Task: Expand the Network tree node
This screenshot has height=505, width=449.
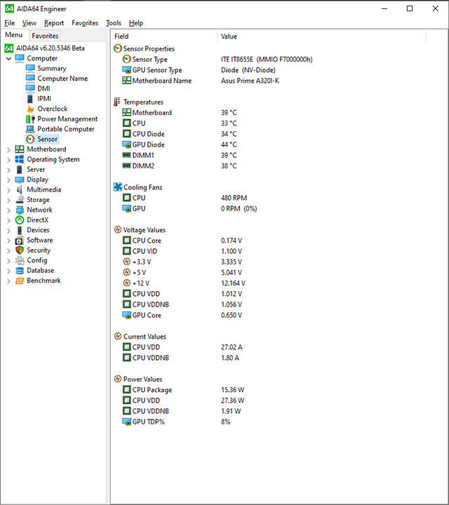Action: click(8, 210)
